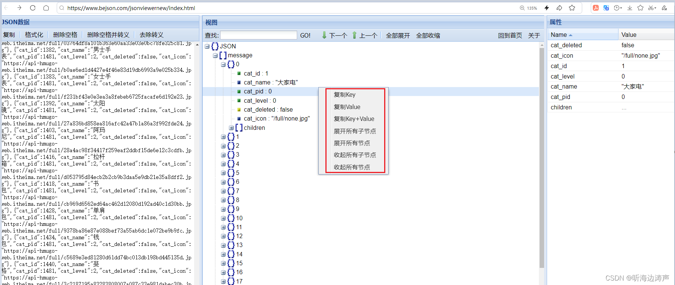Image resolution: width=675 pixels, height=285 pixels.
Task: Go forward in browser history
Action: [19, 8]
